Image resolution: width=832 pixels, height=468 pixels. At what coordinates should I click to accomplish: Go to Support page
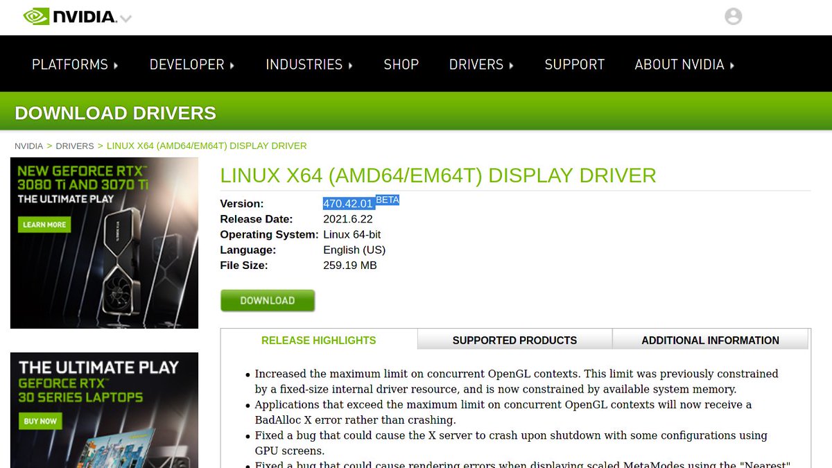click(575, 64)
